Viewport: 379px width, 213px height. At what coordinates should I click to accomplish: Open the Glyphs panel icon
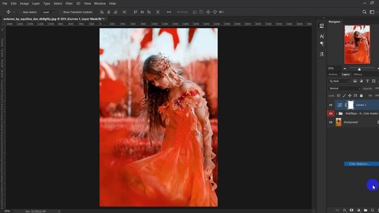(322, 54)
